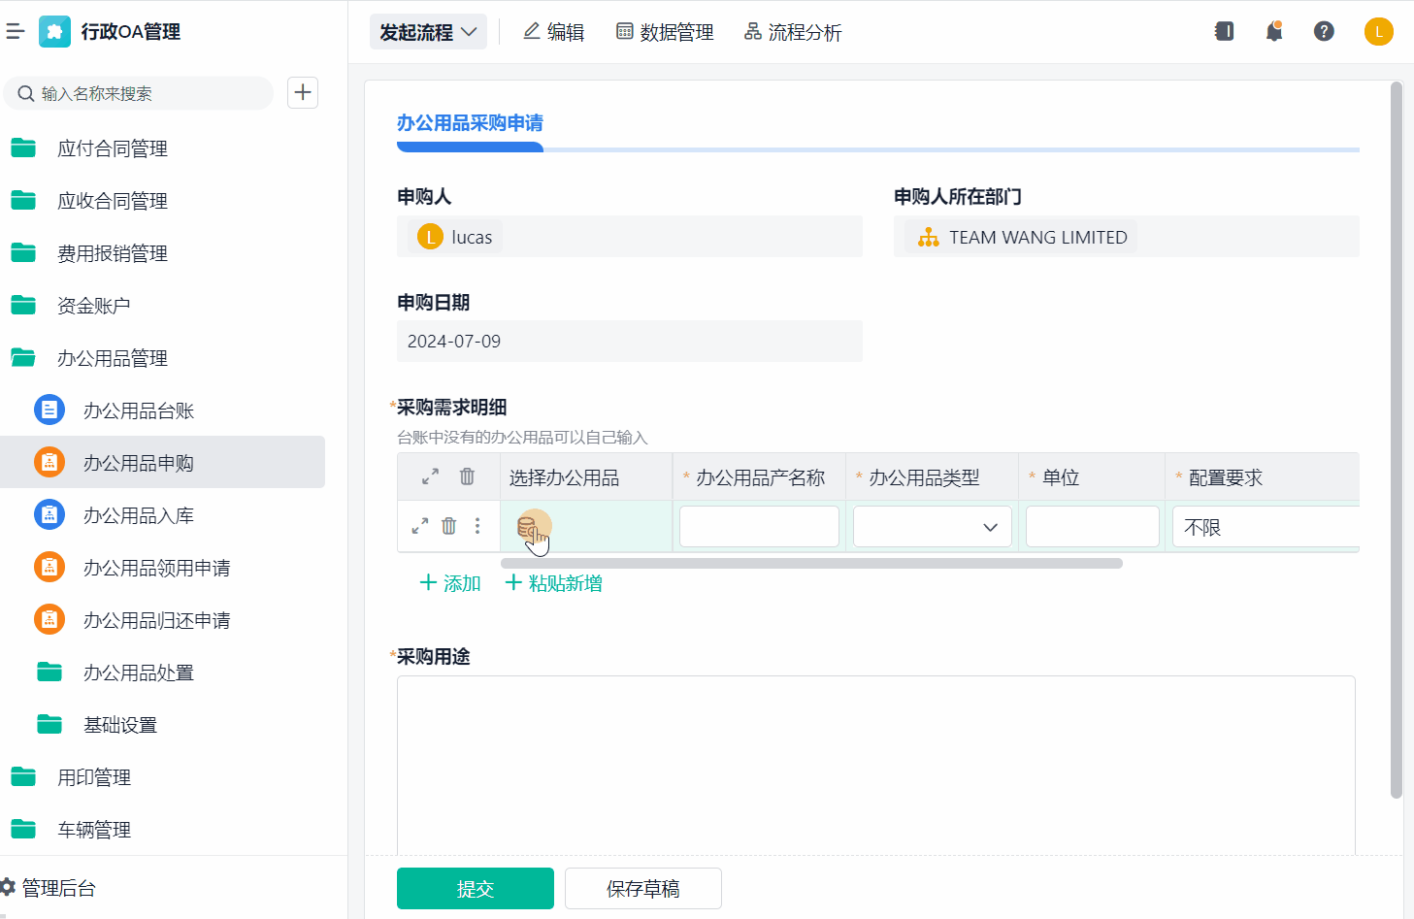Click the green 提交 button
The height and width of the screenshot is (919, 1414).
click(475, 888)
